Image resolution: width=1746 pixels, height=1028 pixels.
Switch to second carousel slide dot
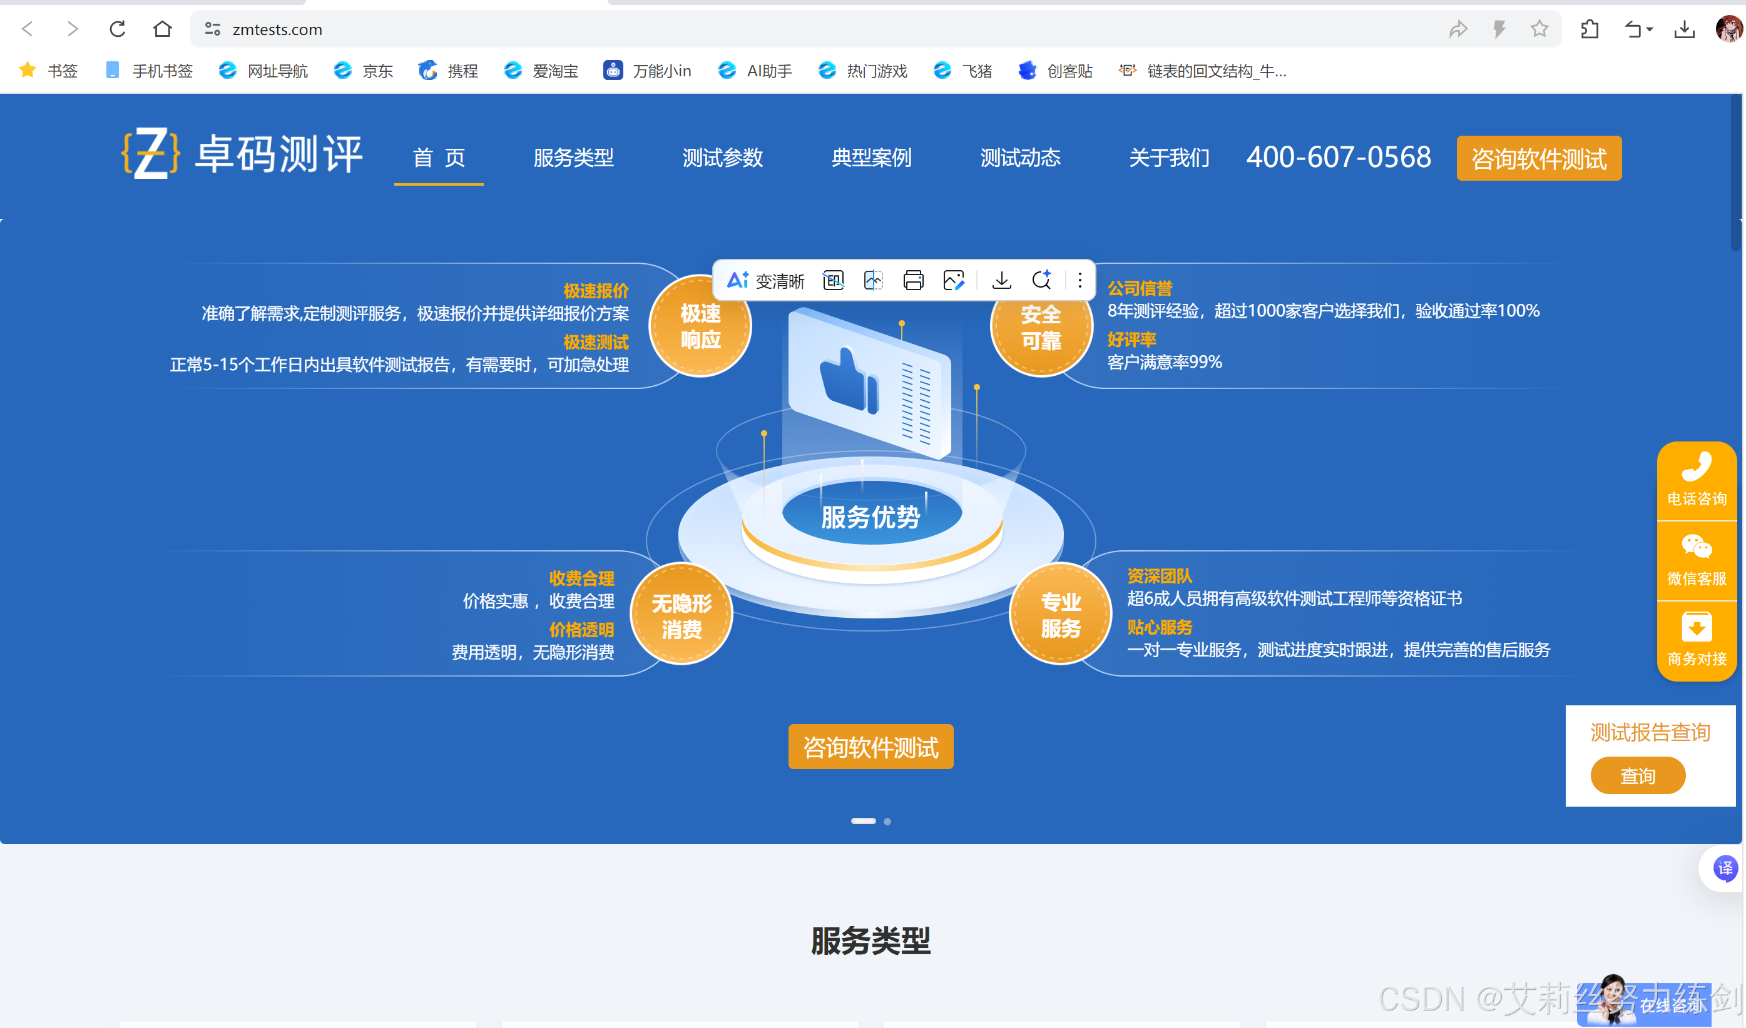pos(887,822)
